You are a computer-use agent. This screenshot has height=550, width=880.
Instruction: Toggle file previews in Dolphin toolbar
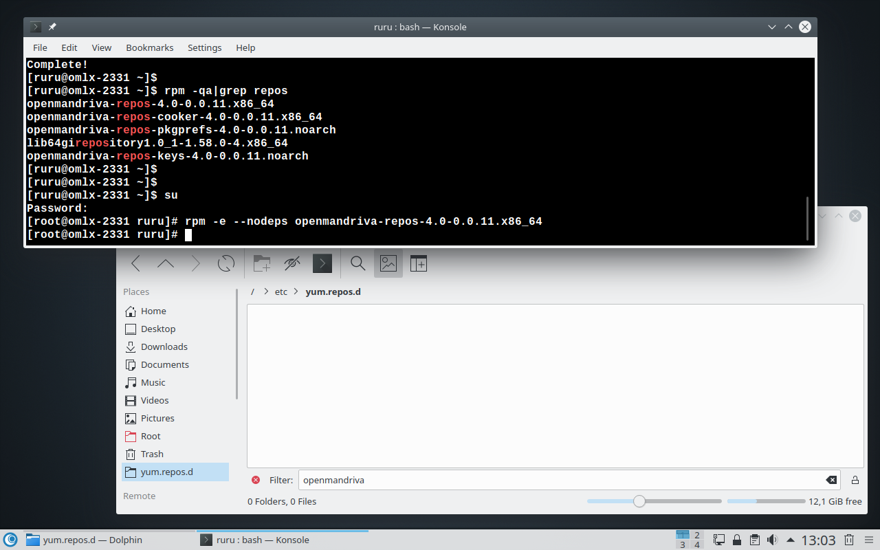point(388,263)
